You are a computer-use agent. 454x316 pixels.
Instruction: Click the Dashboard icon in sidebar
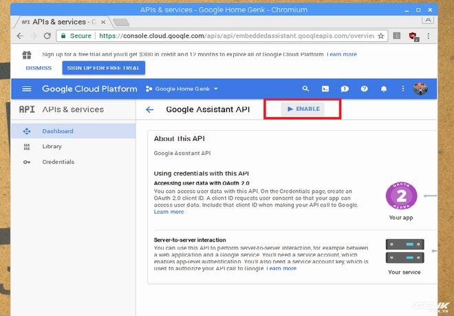(27, 131)
